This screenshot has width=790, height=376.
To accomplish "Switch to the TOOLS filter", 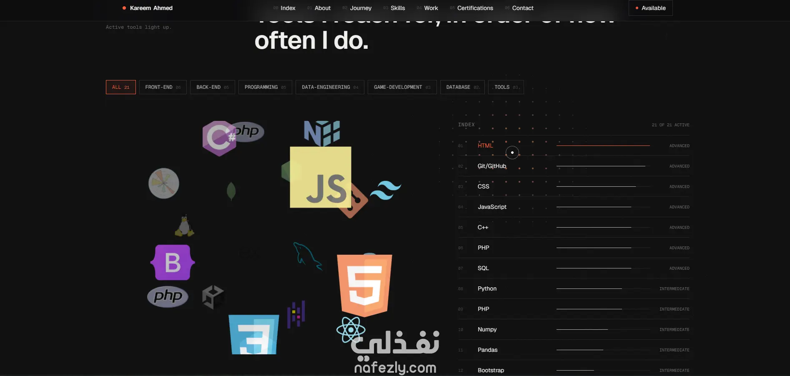I will [506, 87].
